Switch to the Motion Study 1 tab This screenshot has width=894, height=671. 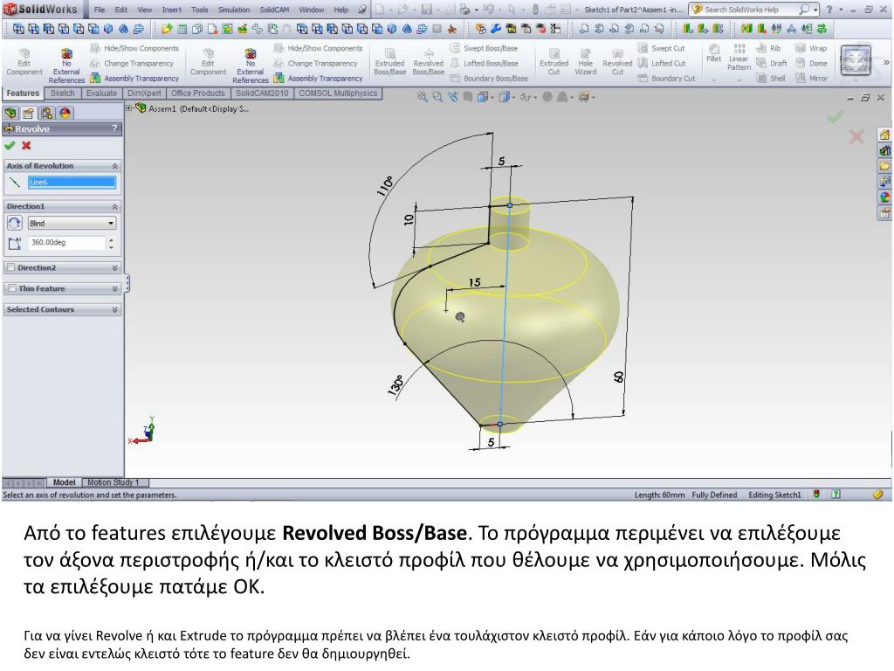coord(113,482)
